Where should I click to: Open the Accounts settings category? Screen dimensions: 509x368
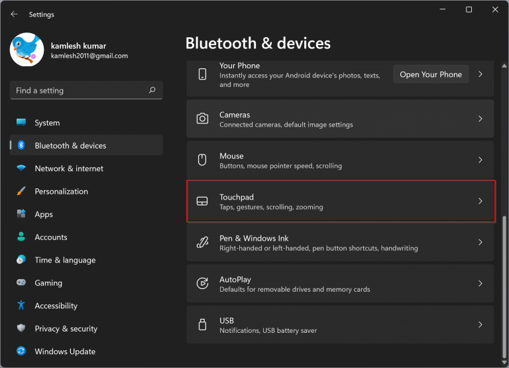86,237
